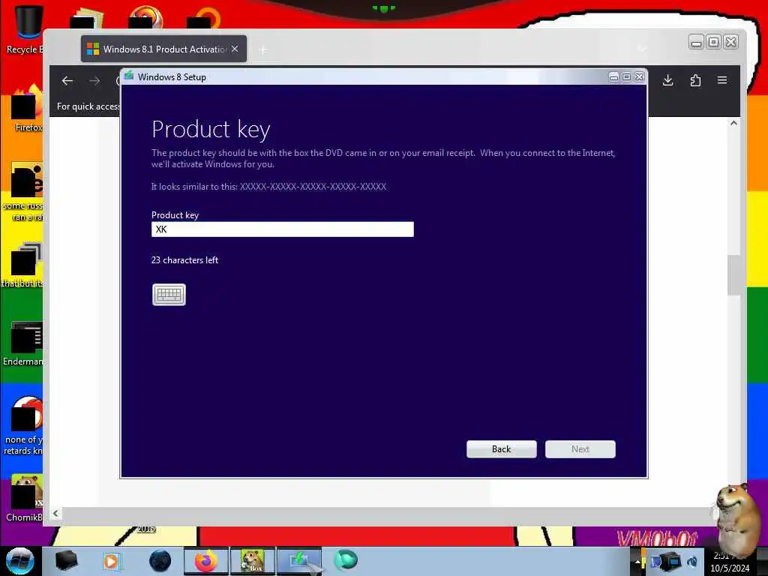768x576 pixels.
Task: Close the Windows 8 Setup dialog
Action: point(639,77)
